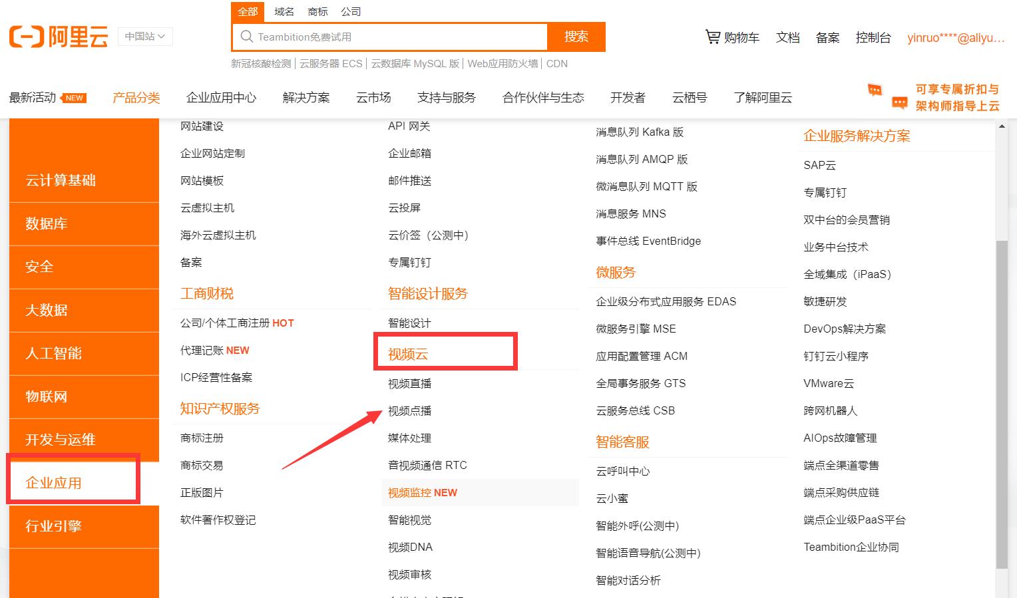Select 安全 category in sidebar
The image size is (1017, 598).
tap(84, 267)
